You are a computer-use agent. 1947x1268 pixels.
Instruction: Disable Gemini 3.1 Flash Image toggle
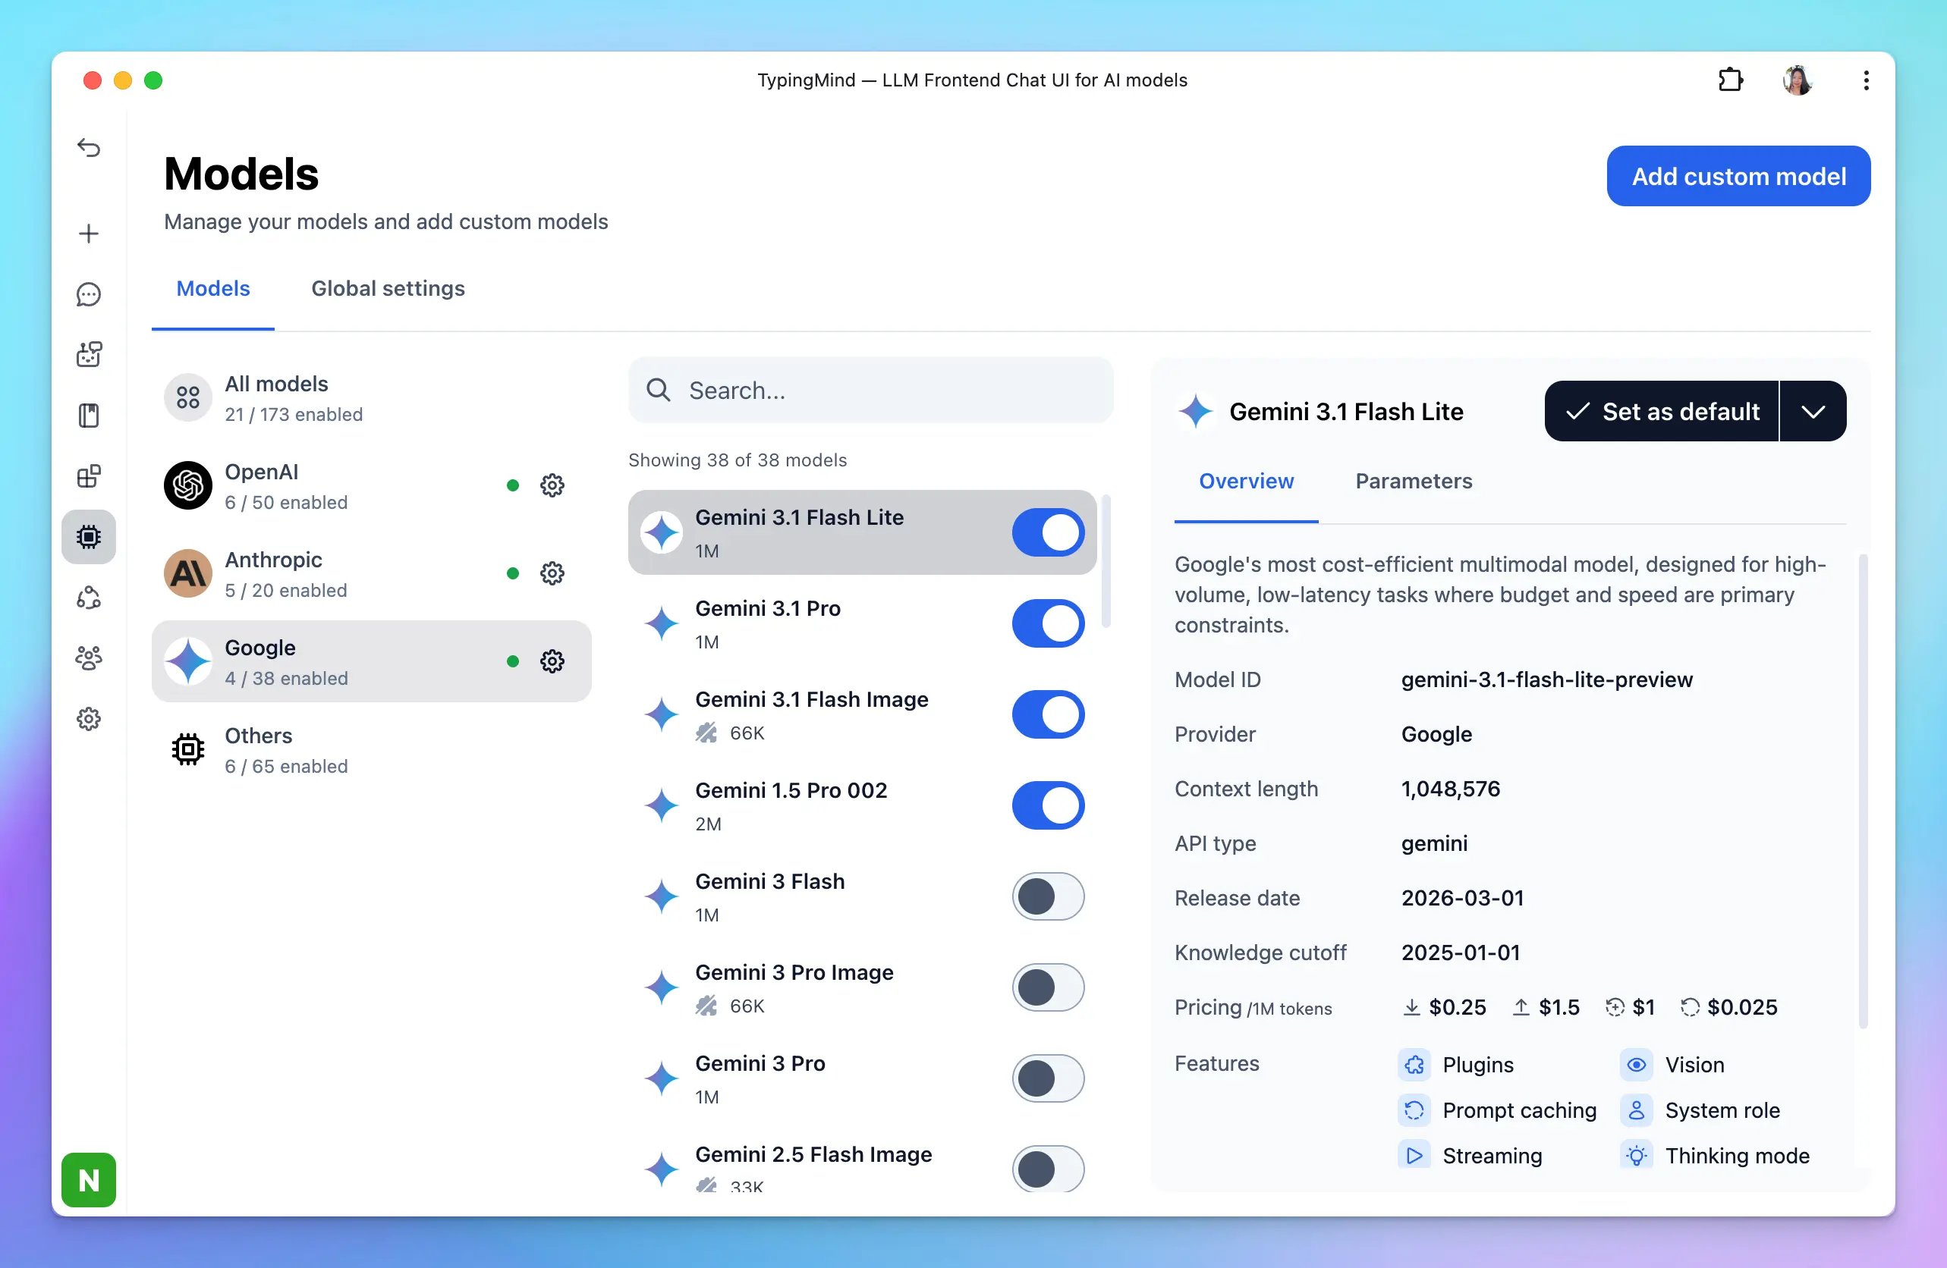1048,714
